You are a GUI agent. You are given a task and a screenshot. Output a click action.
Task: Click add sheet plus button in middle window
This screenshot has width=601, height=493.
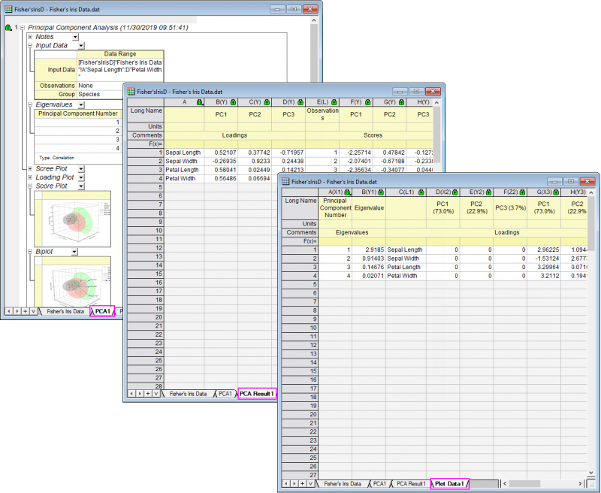(x=147, y=394)
